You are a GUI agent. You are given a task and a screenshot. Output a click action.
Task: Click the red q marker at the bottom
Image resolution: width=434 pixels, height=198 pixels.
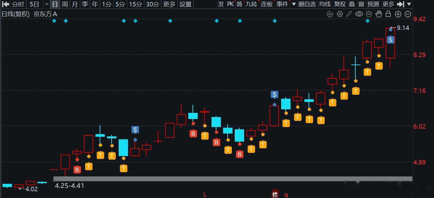tap(286, 195)
